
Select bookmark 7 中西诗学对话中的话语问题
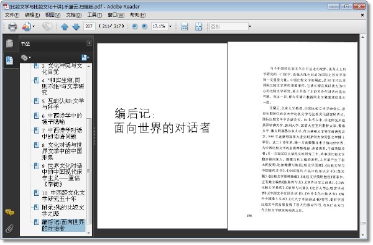click(62, 134)
